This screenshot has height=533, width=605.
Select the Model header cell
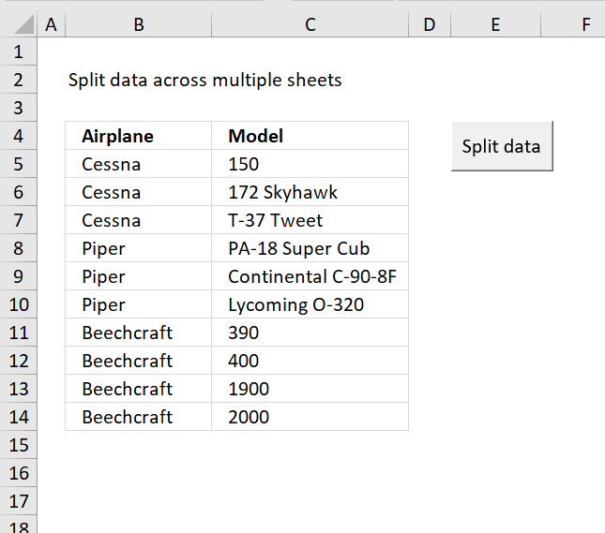[x=310, y=136]
